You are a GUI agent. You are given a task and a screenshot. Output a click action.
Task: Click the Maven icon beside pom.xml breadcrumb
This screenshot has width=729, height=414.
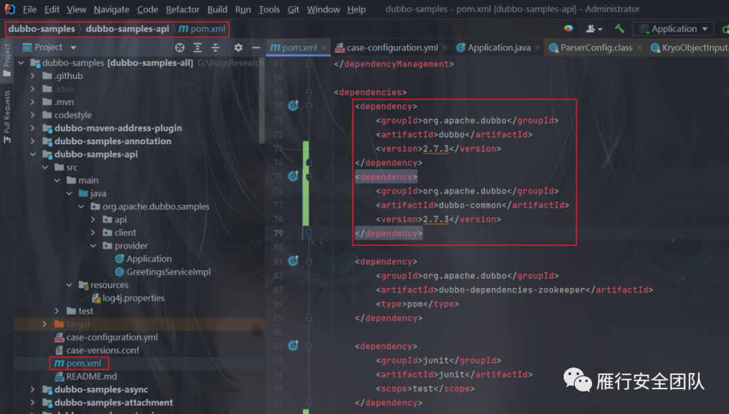184,29
